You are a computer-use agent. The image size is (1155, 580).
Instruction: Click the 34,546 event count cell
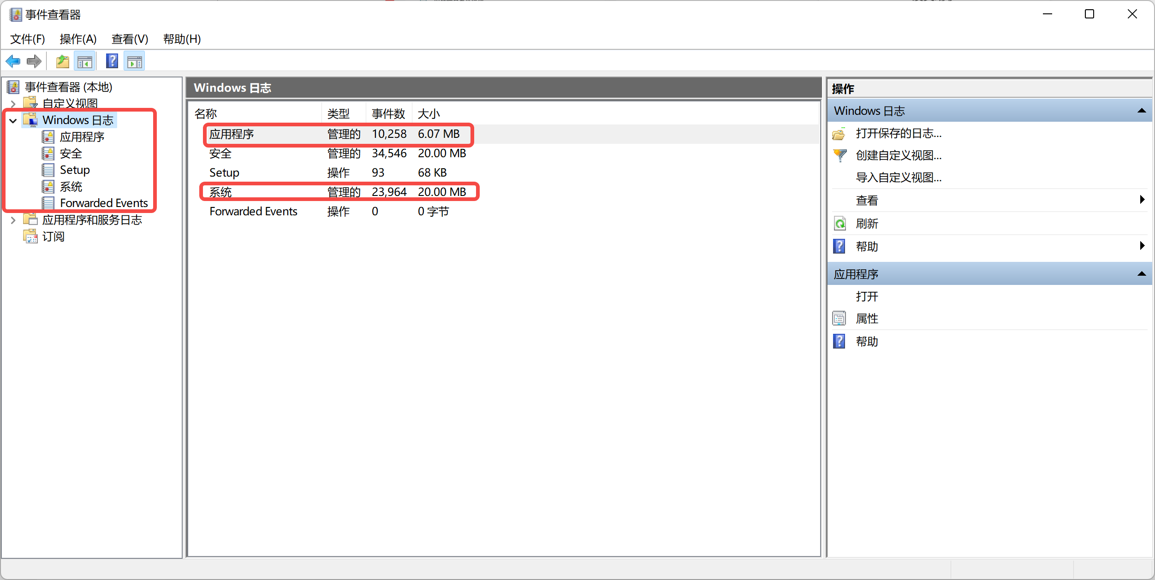pos(389,154)
